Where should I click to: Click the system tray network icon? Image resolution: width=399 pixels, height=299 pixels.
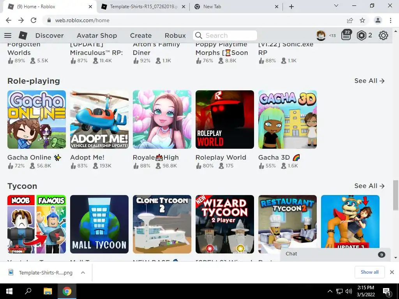[x=339, y=291]
